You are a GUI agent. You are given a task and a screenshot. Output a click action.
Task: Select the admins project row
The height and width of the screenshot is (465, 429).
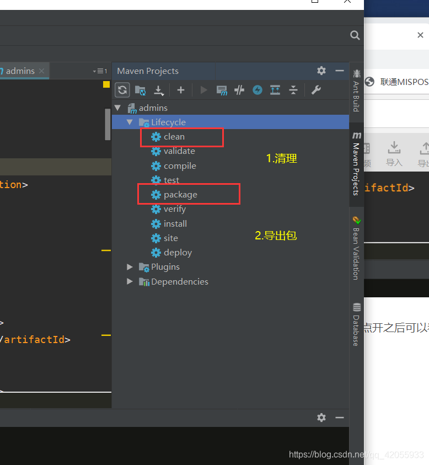[x=230, y=108]
